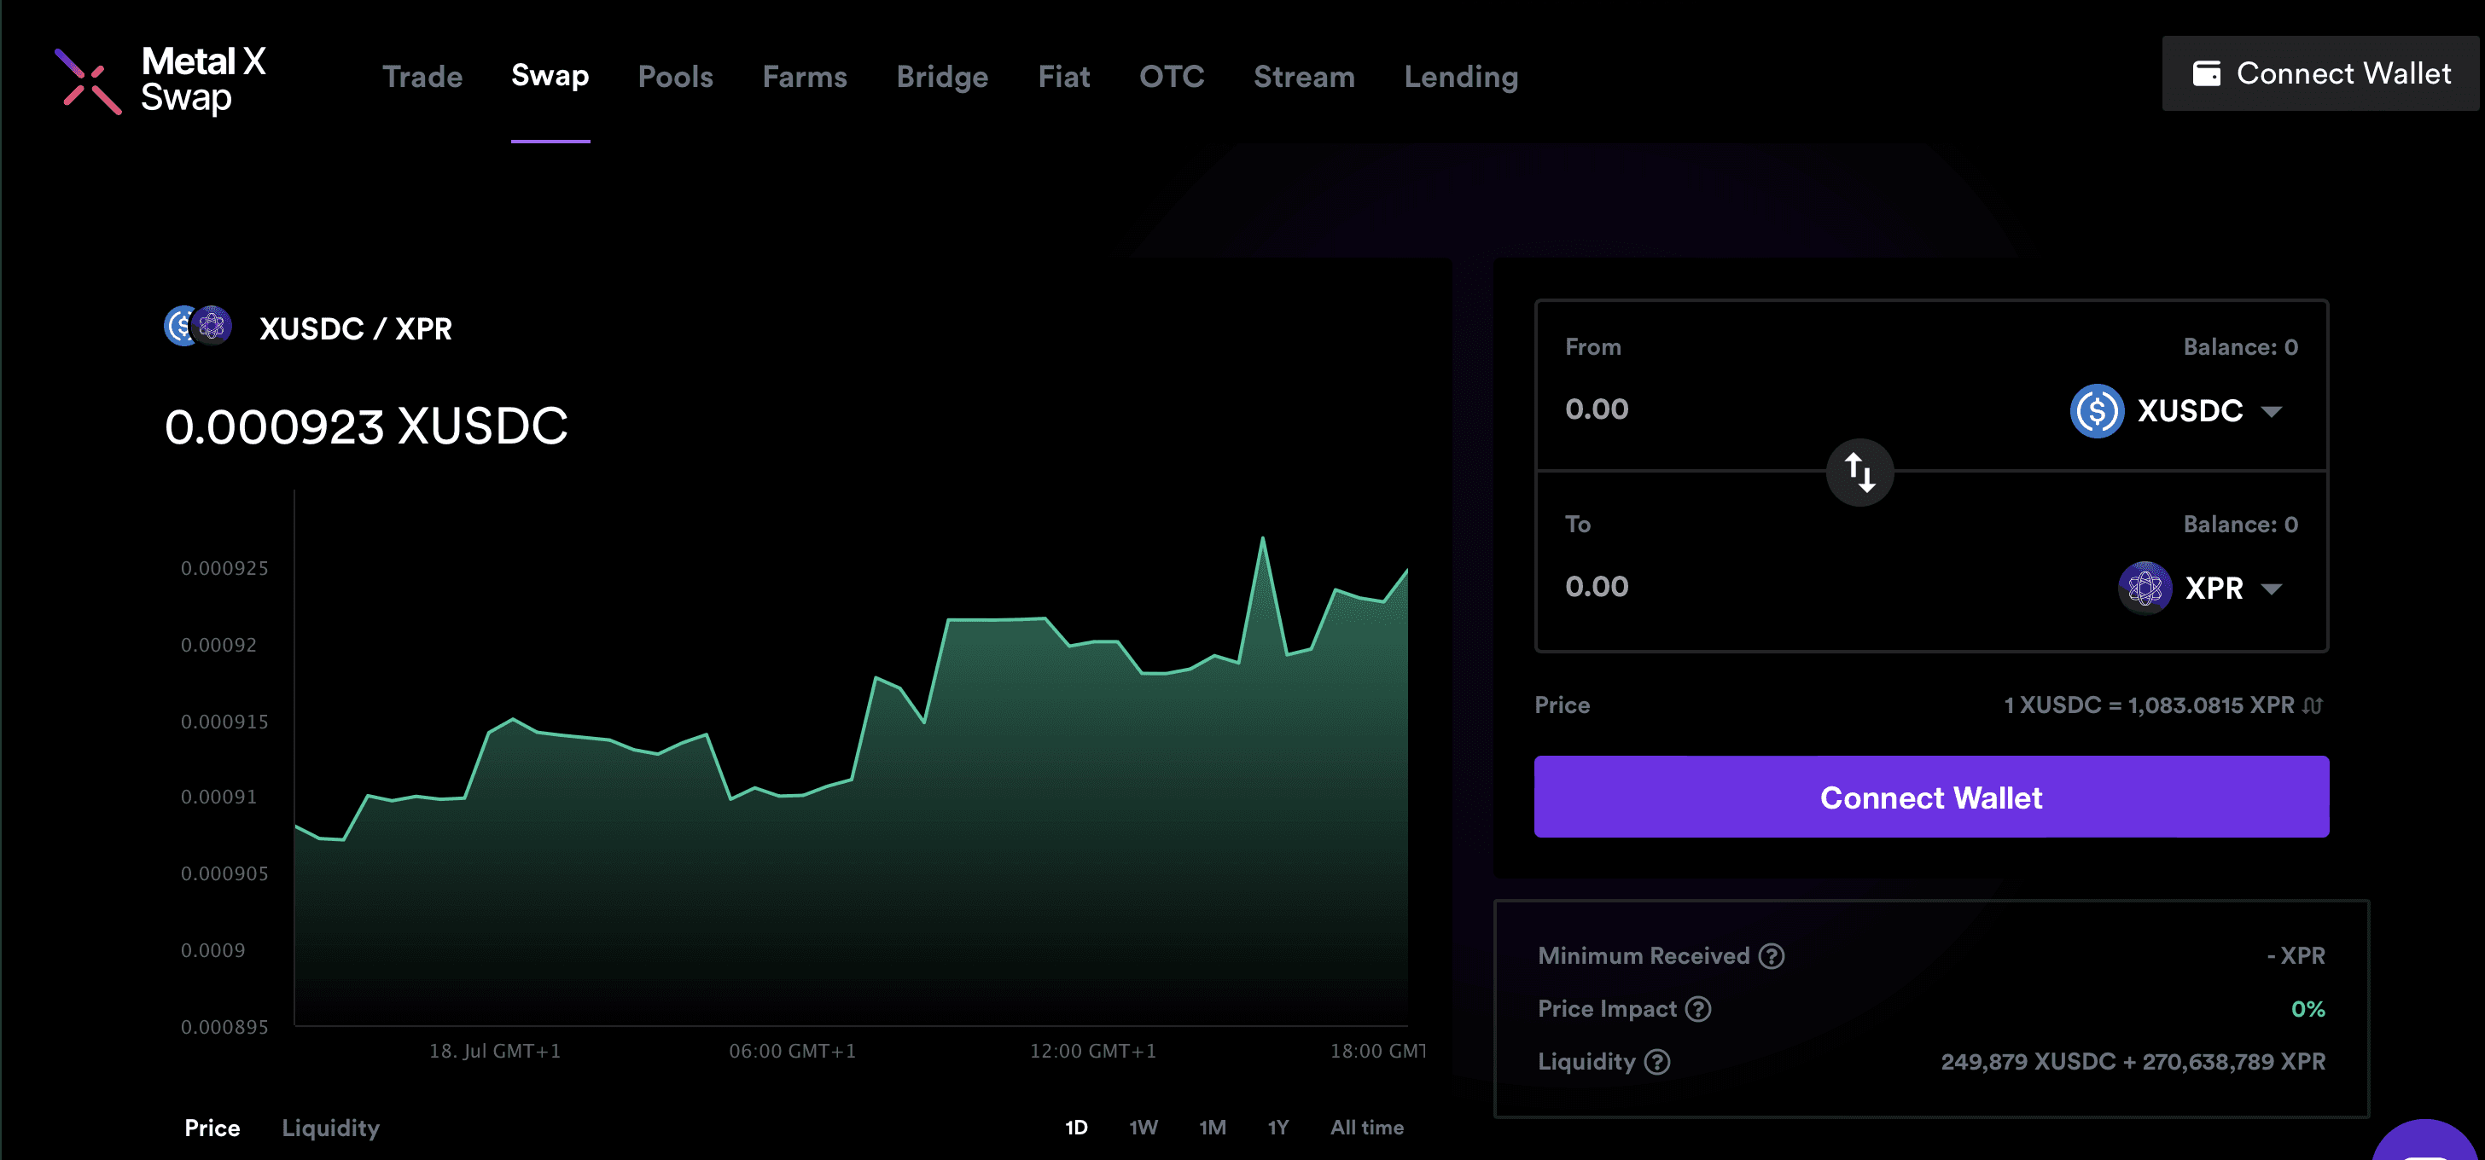Click the chart peak near 18:00
Screen dimensions: 2485x1160
tap(1262, 540)
